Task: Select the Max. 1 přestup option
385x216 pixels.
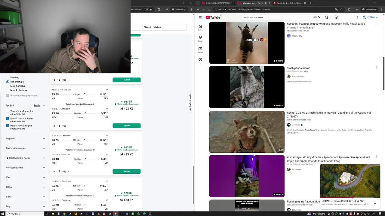Action: (x=8, y=86)
